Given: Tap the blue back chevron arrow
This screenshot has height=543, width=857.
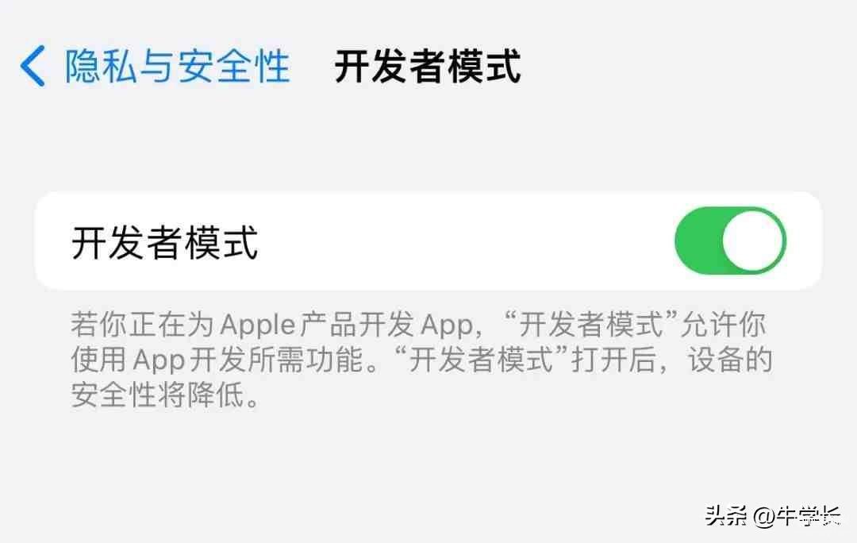Looking at the screenshot, I should [33, 66].
